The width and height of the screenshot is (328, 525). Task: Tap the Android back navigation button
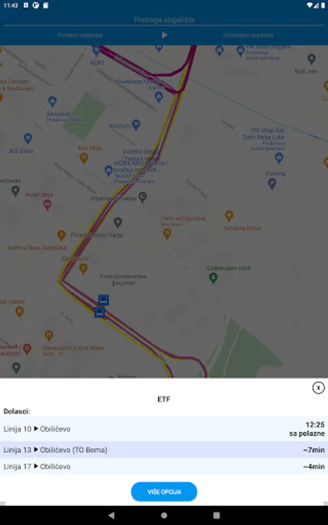[x=111, y=515]
